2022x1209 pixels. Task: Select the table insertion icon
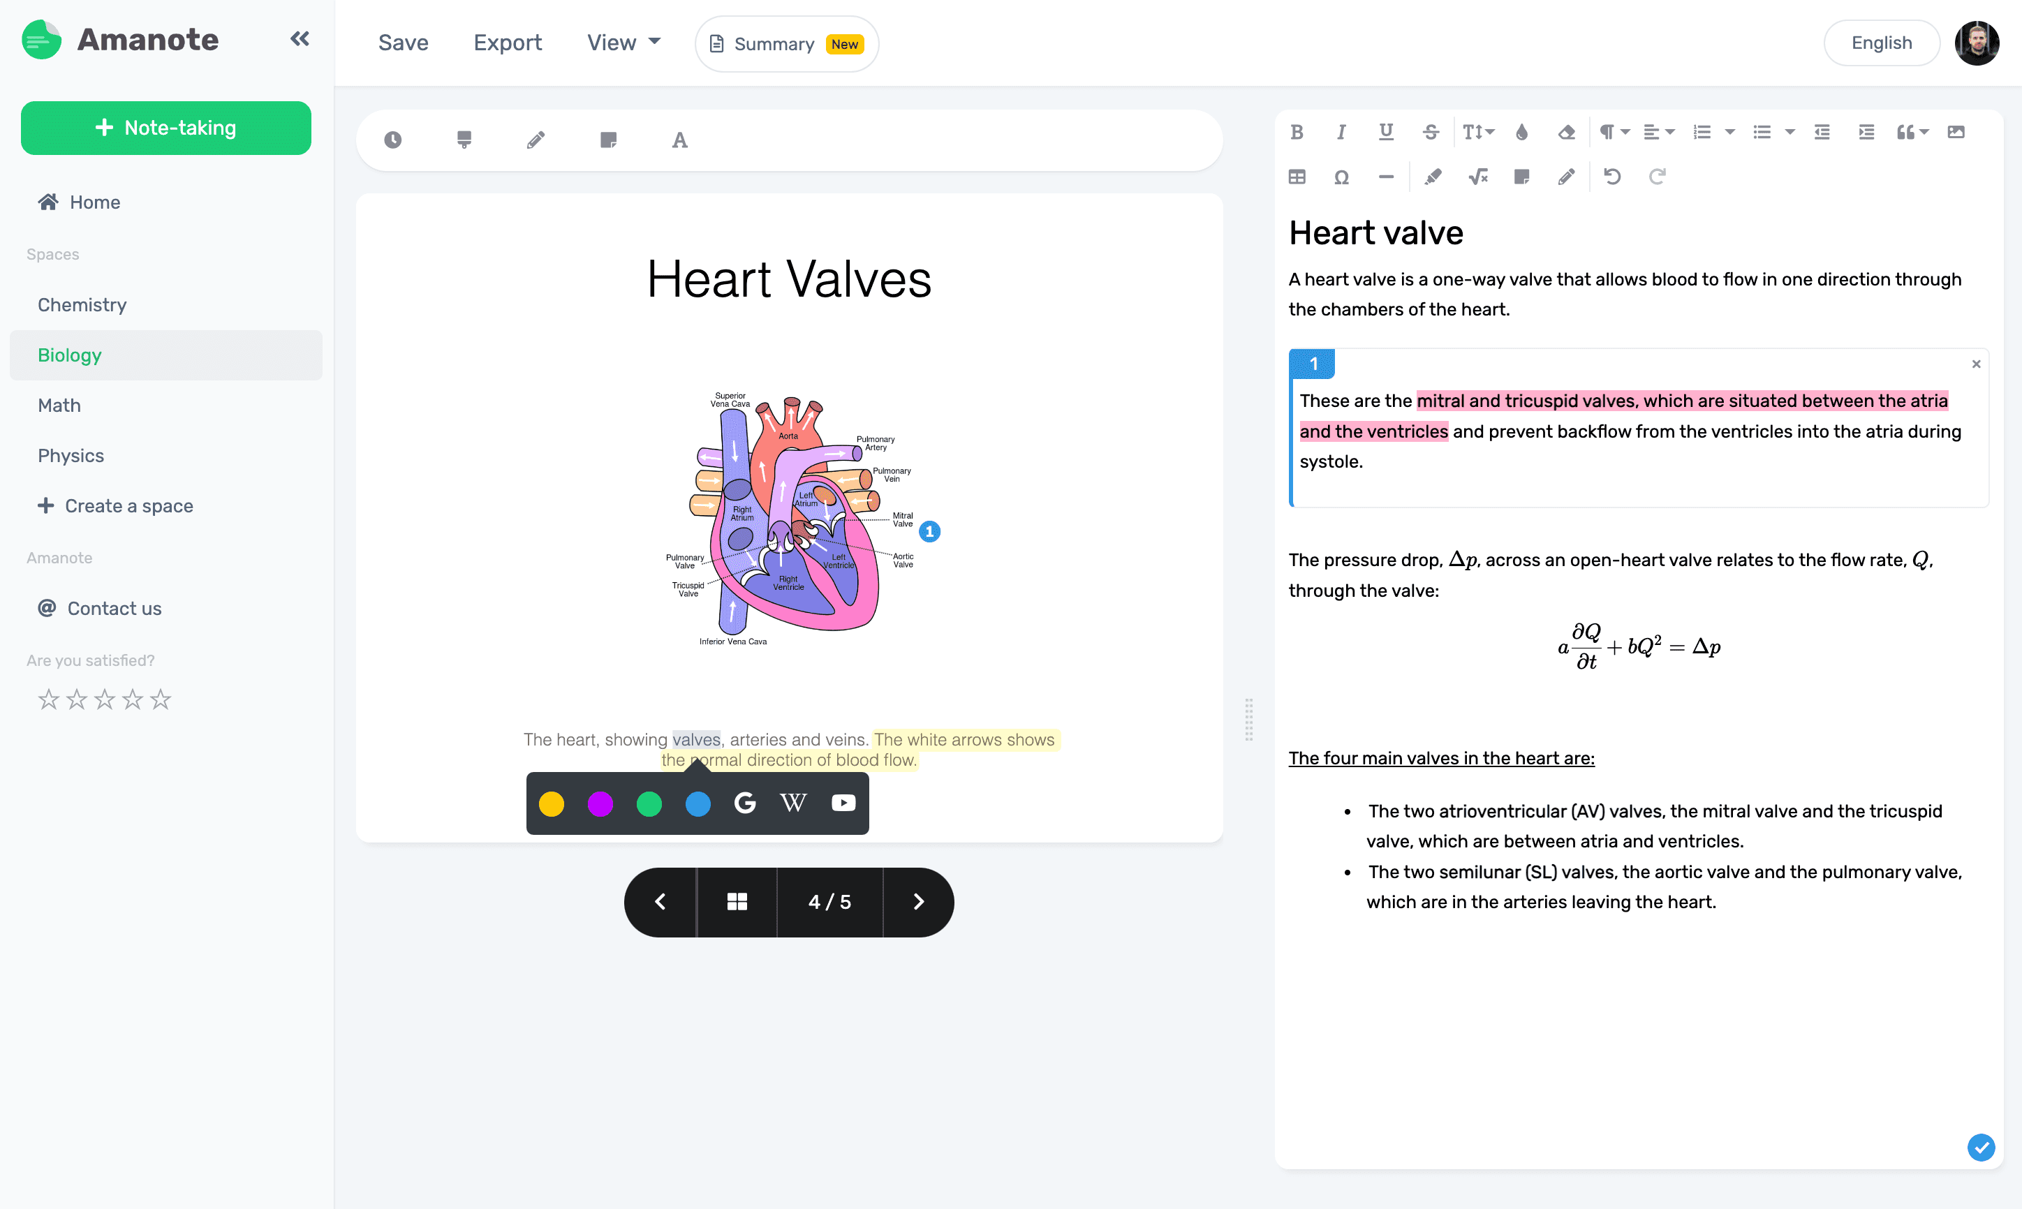(1297, 176)
